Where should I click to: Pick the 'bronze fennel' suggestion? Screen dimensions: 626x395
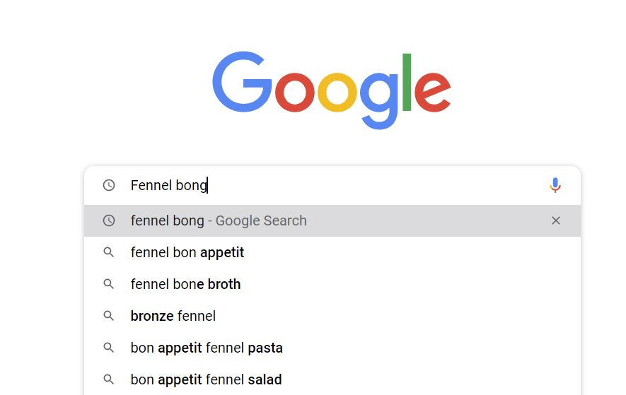point(173,316)
